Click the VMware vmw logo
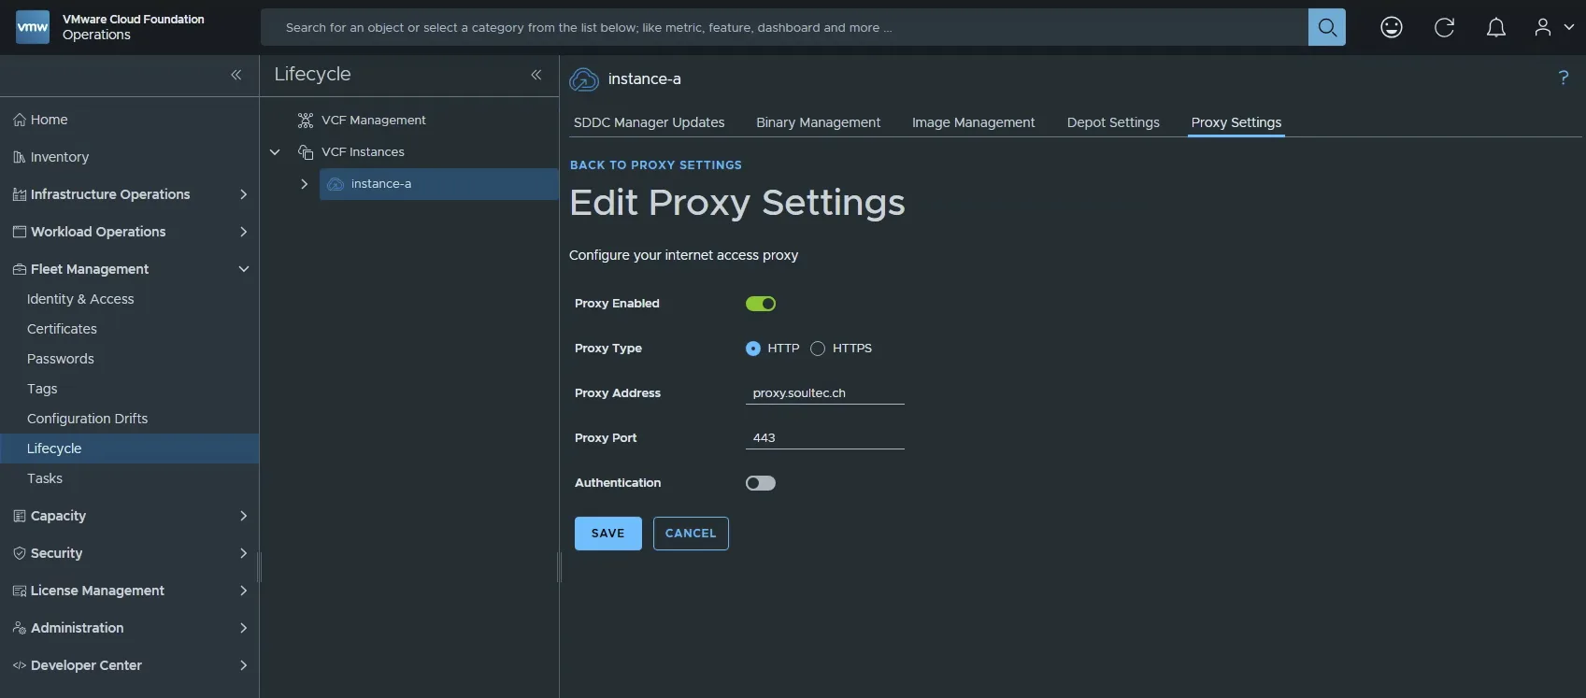This screenshot has width=1586, height=698. [33, 27]
